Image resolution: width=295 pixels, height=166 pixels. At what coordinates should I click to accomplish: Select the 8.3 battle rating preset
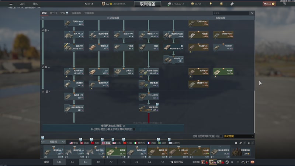(x=85, y=162)
